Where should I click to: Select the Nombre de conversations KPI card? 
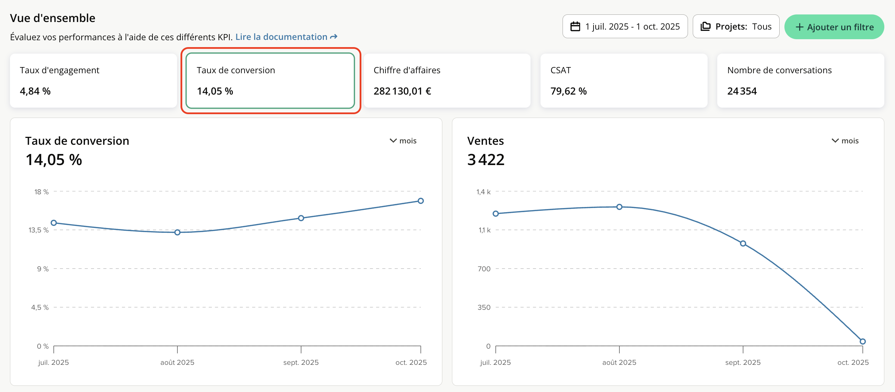point(800,80)
